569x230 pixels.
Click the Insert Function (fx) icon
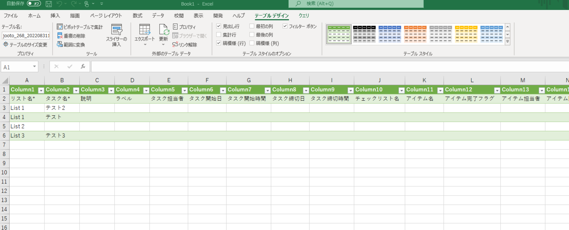coord(83,67)
